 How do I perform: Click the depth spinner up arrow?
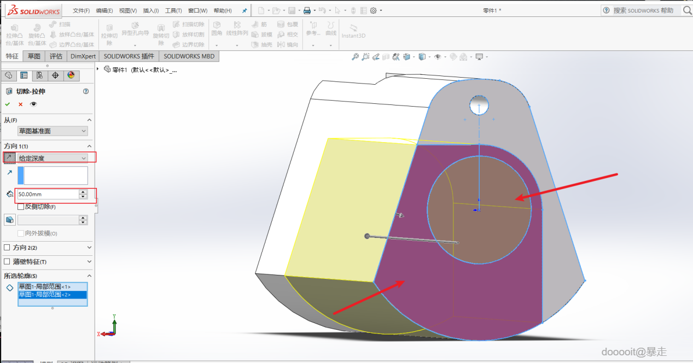point(83,191)
